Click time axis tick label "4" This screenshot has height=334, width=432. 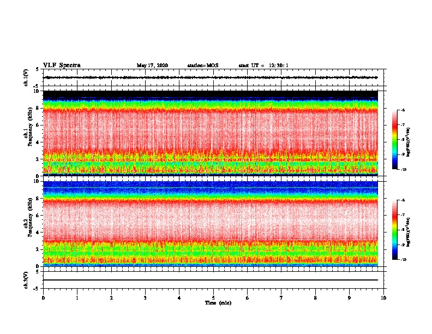pyautogui.click(x=179, y=298)
